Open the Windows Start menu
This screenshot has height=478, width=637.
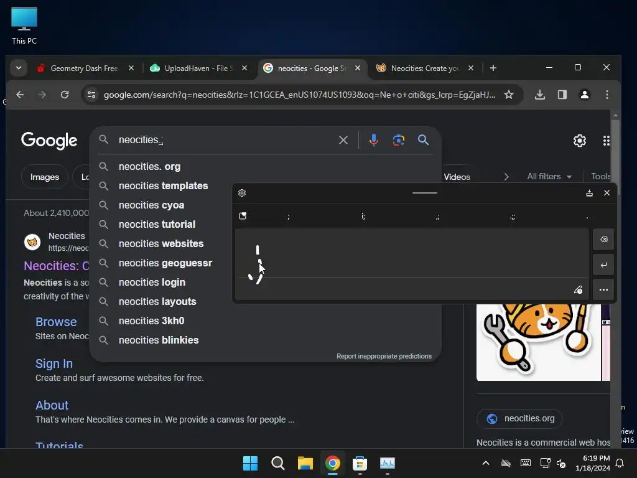point(250,463)
